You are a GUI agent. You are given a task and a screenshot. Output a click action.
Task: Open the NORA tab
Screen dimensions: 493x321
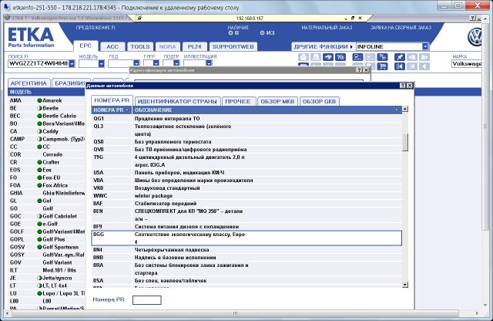coord(168,47)
